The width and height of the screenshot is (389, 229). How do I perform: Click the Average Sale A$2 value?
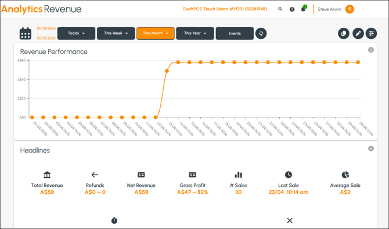[345, 192]
